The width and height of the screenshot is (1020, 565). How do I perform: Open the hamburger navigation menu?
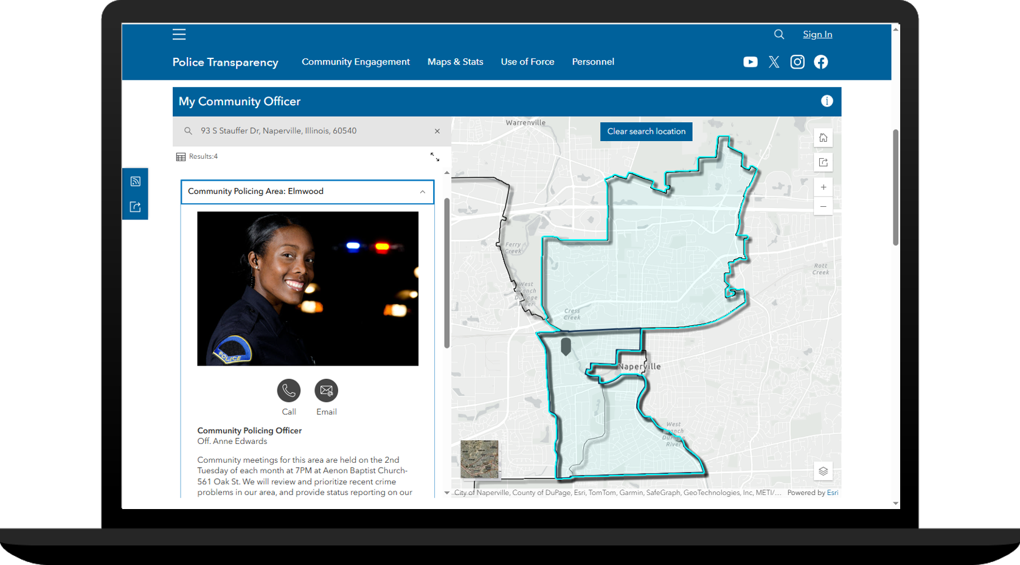pyautogui.click(x=179, y=35)
